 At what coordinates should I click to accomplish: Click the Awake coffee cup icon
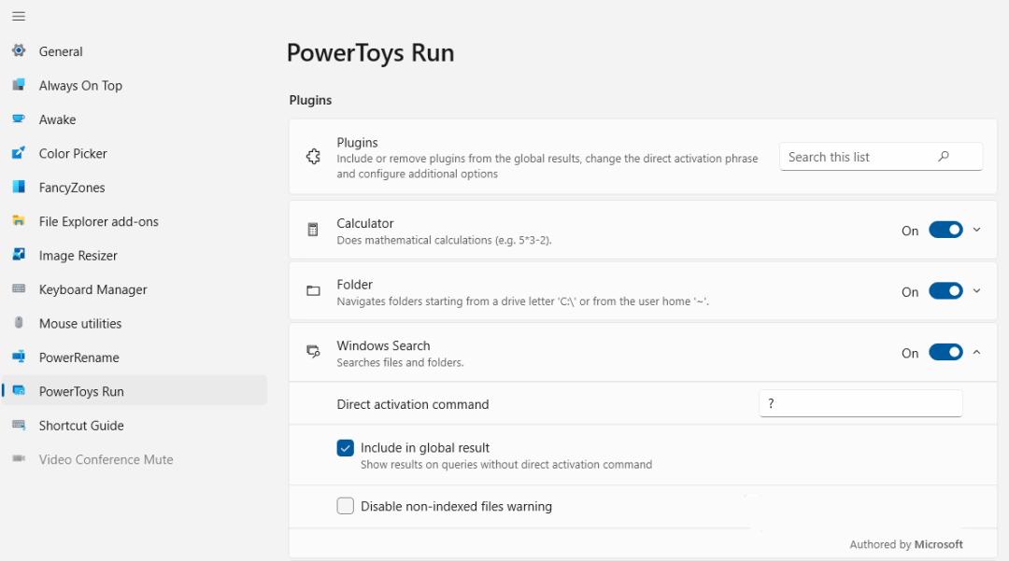19,119
